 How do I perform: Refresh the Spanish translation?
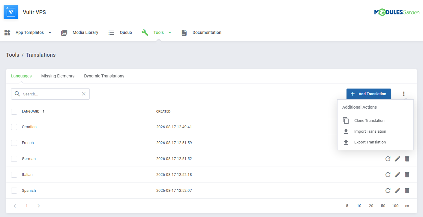click(388, 191)
